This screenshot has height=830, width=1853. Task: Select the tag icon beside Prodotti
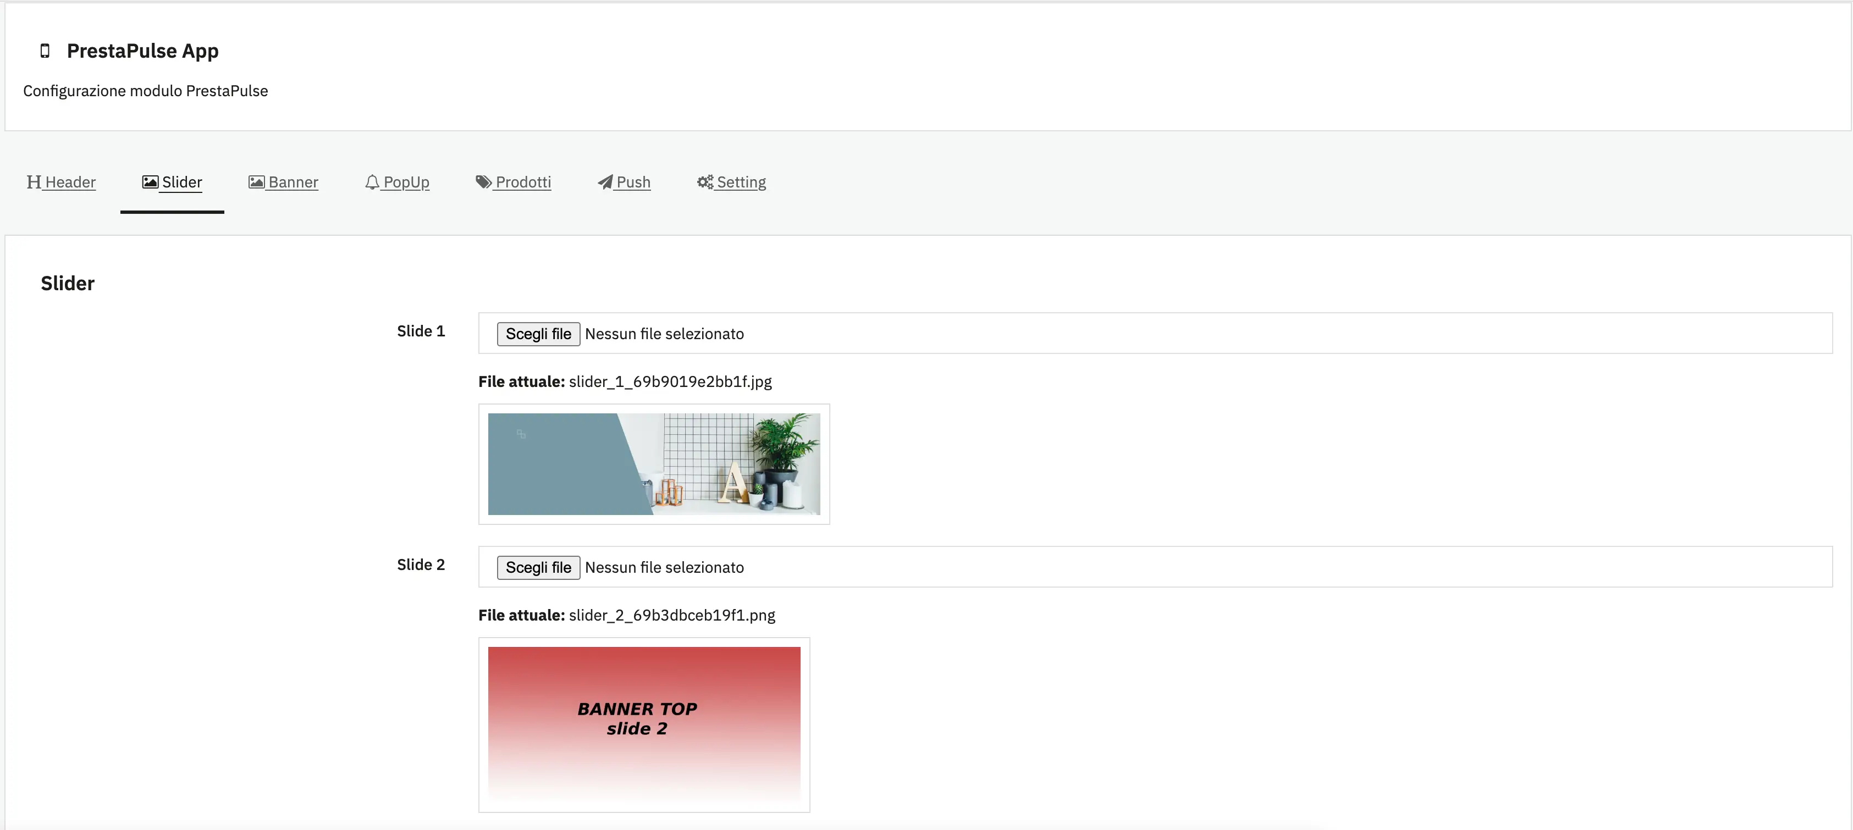483,182
